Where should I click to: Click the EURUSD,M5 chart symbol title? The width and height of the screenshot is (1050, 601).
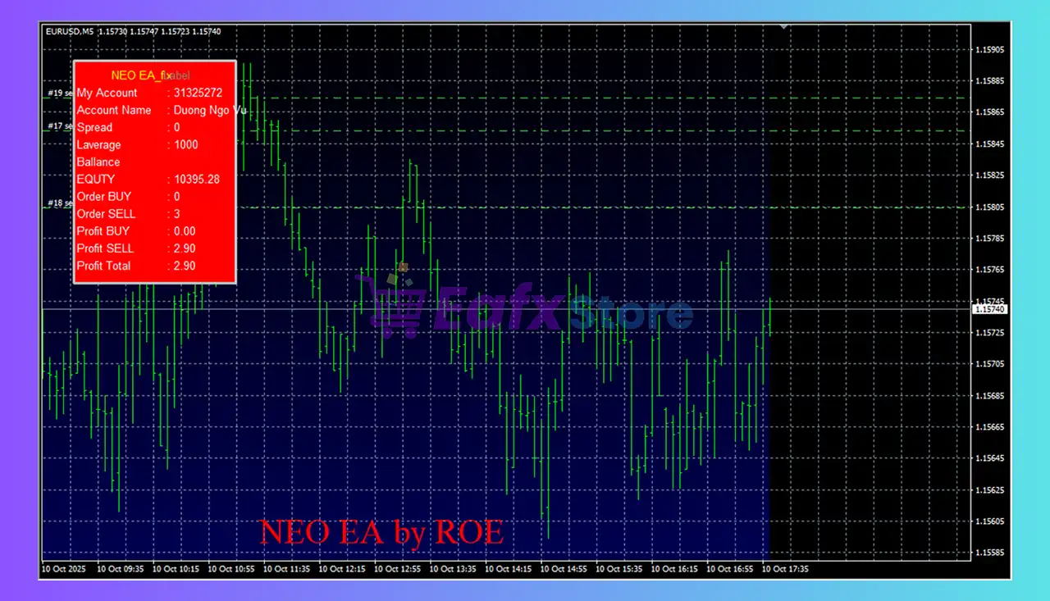pos(70,31)
